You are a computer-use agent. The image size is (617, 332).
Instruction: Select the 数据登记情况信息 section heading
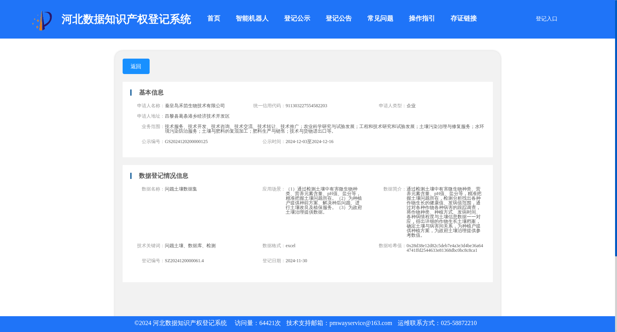[164, 176]
